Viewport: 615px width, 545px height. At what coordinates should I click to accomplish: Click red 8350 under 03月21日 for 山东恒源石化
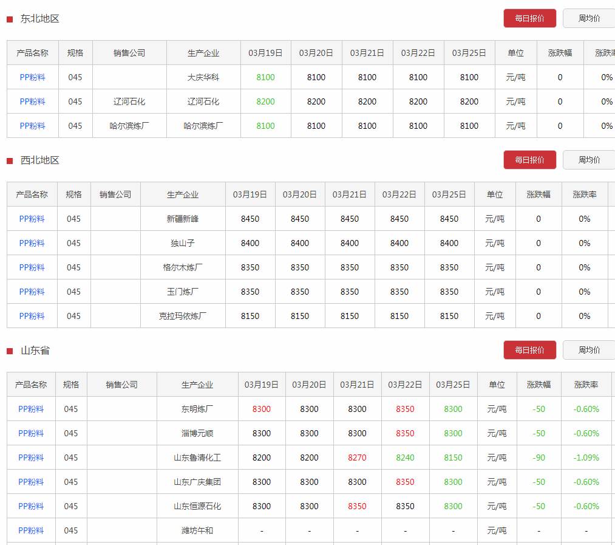click(357, 506)
